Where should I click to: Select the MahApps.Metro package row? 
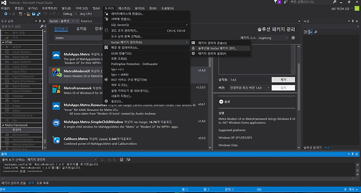click(129, 58)
